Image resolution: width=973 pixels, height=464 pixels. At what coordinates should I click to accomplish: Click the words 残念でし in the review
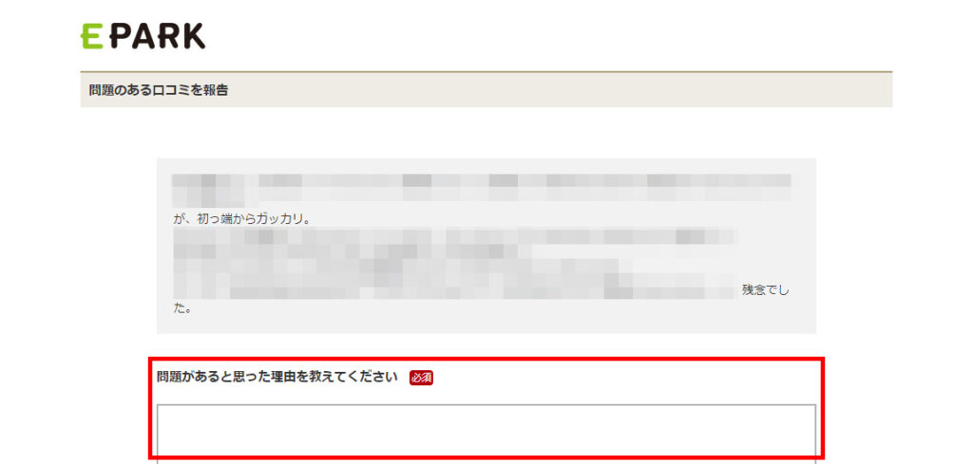tap(766, 290)
